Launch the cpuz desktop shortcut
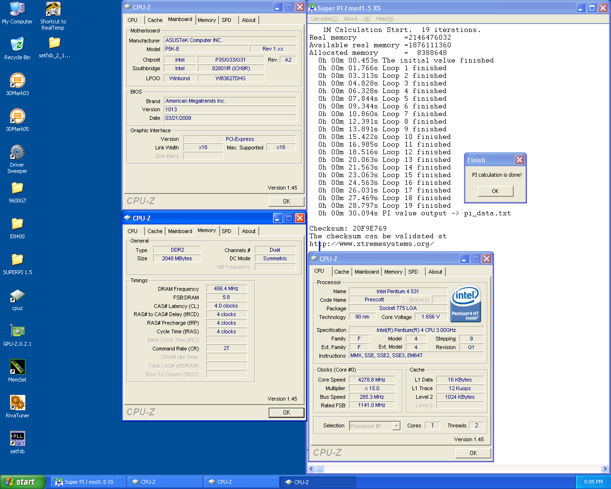Screen dimensions: 611x489 pos(17,299)
